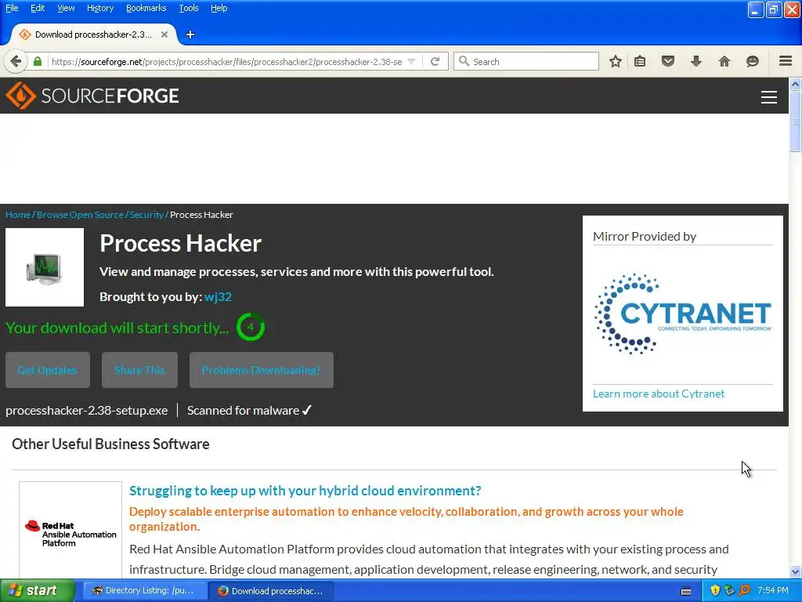This screenshot has width=802, height=602.
Task: Click the Process Hacker project icon
Action: pyautogui.click(x=45, y=267)
